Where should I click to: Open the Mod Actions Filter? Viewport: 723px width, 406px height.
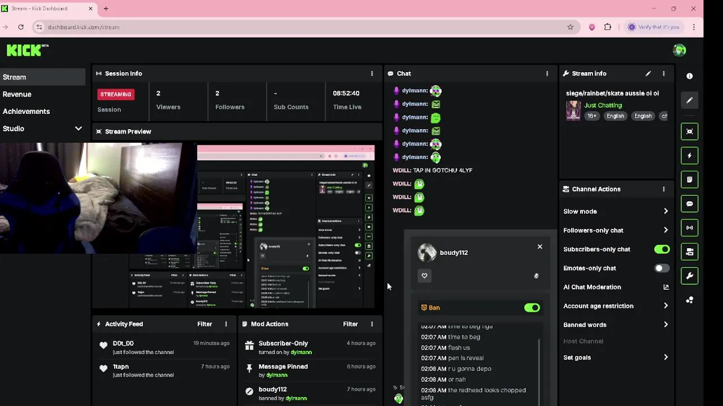click(x=350, y=324)
